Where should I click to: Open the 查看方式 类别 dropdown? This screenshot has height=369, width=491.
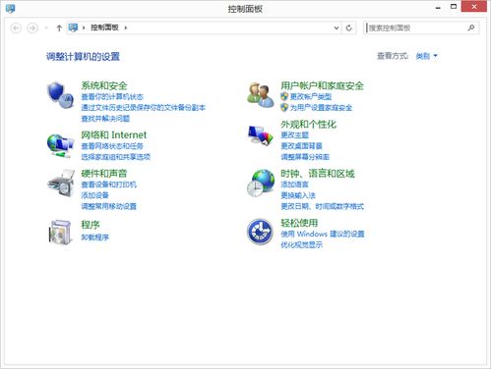427,56
